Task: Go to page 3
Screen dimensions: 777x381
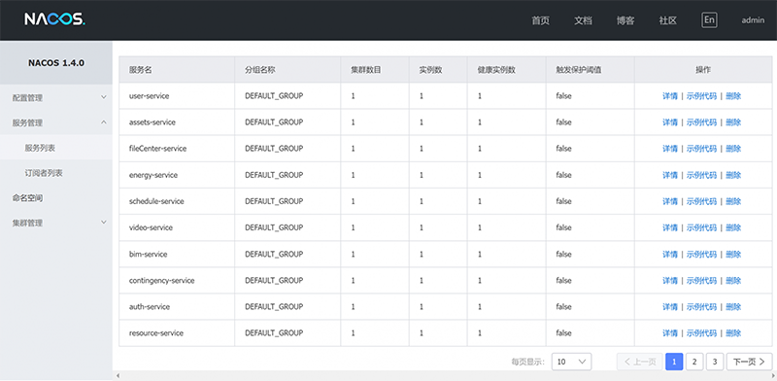Action: coord(715,362)
